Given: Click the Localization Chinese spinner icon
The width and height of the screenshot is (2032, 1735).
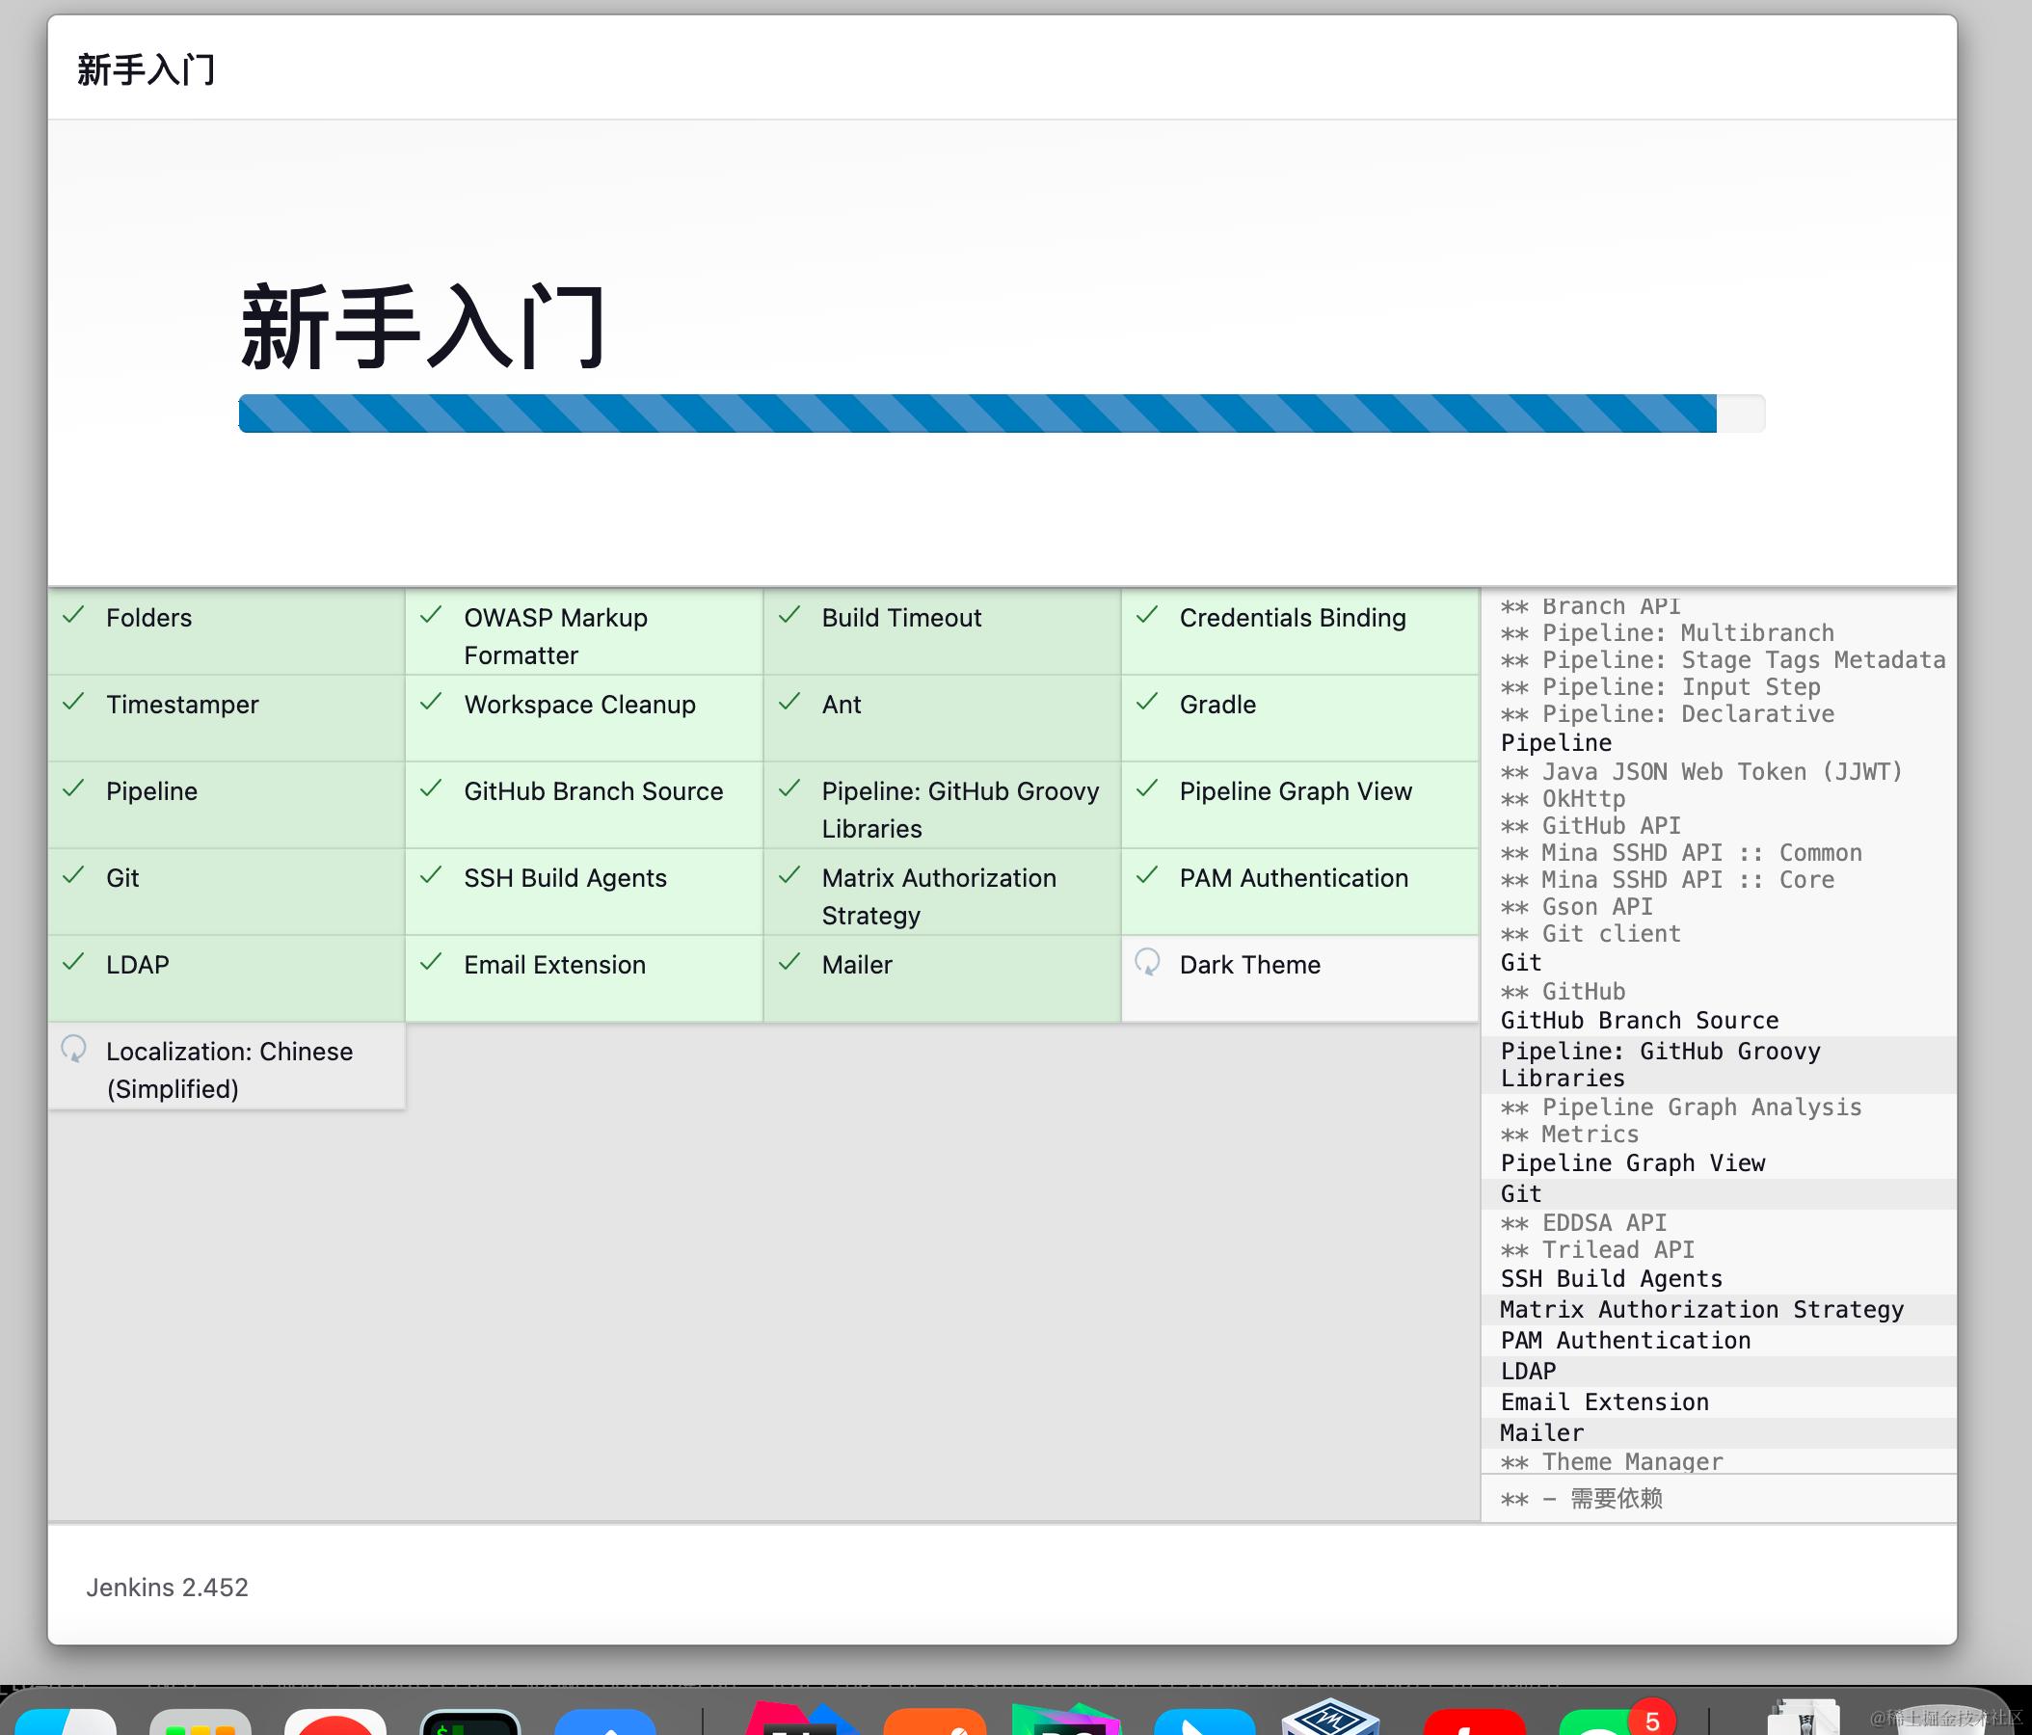Looking at the screenshot, I should click(73, 1050).
